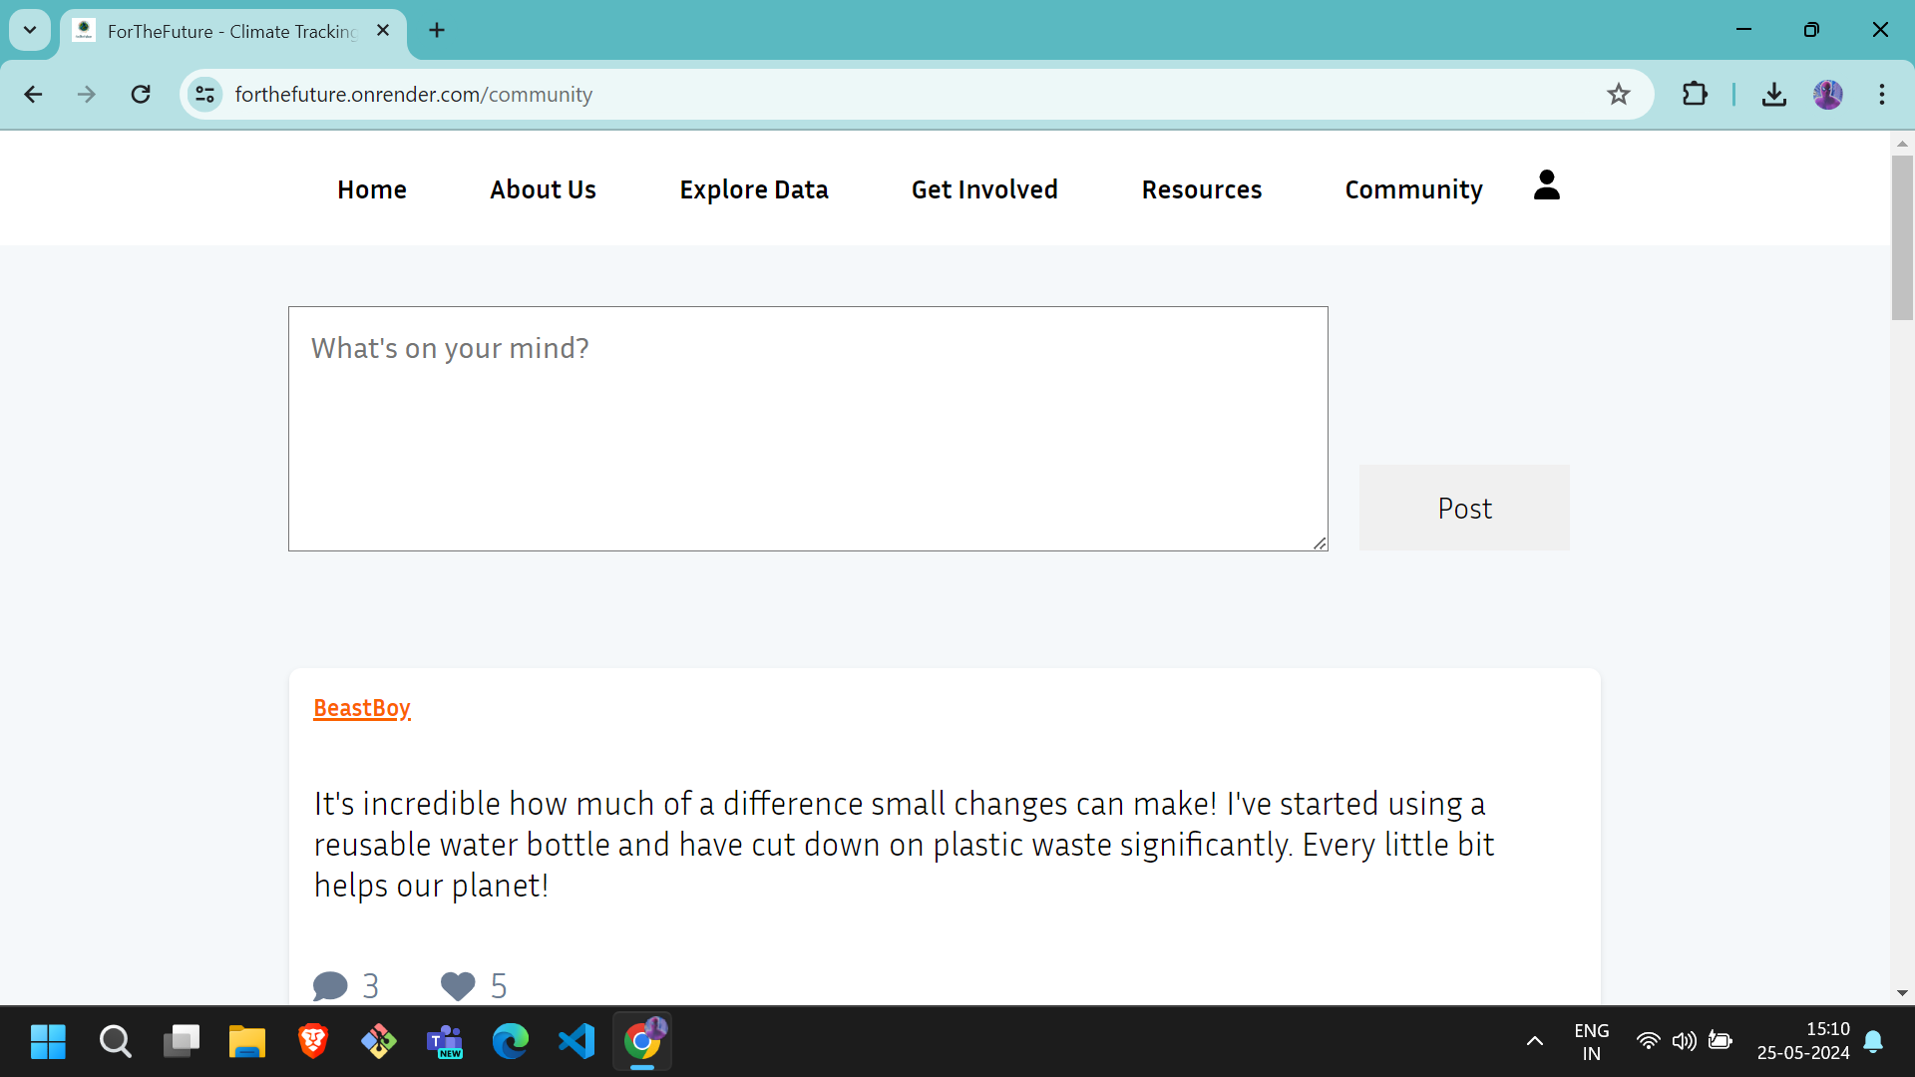Open Chrome downloads icon
The width and height of the screenshot is (1915, 1077).
[x=1773, y=95]
